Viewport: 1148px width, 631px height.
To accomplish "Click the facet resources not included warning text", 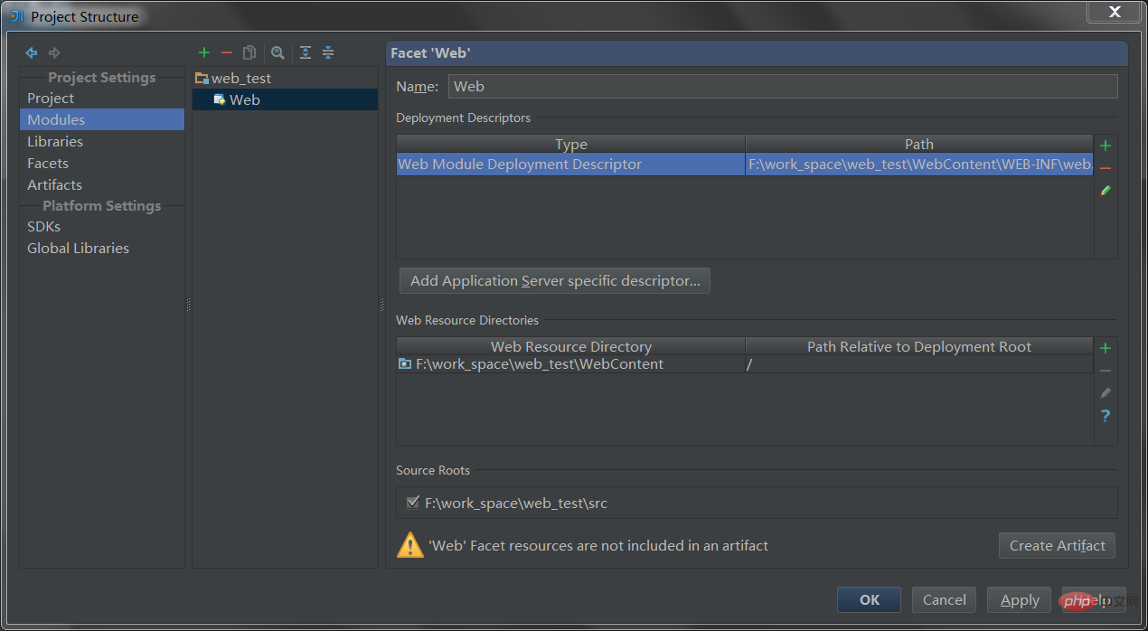I will pos(598,545).
